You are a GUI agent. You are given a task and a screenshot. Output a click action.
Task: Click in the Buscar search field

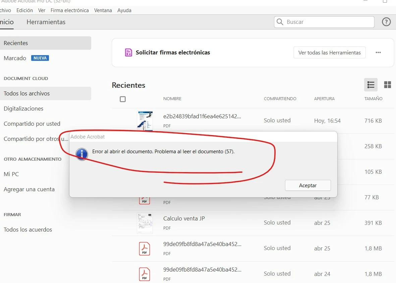coord(324,22)
